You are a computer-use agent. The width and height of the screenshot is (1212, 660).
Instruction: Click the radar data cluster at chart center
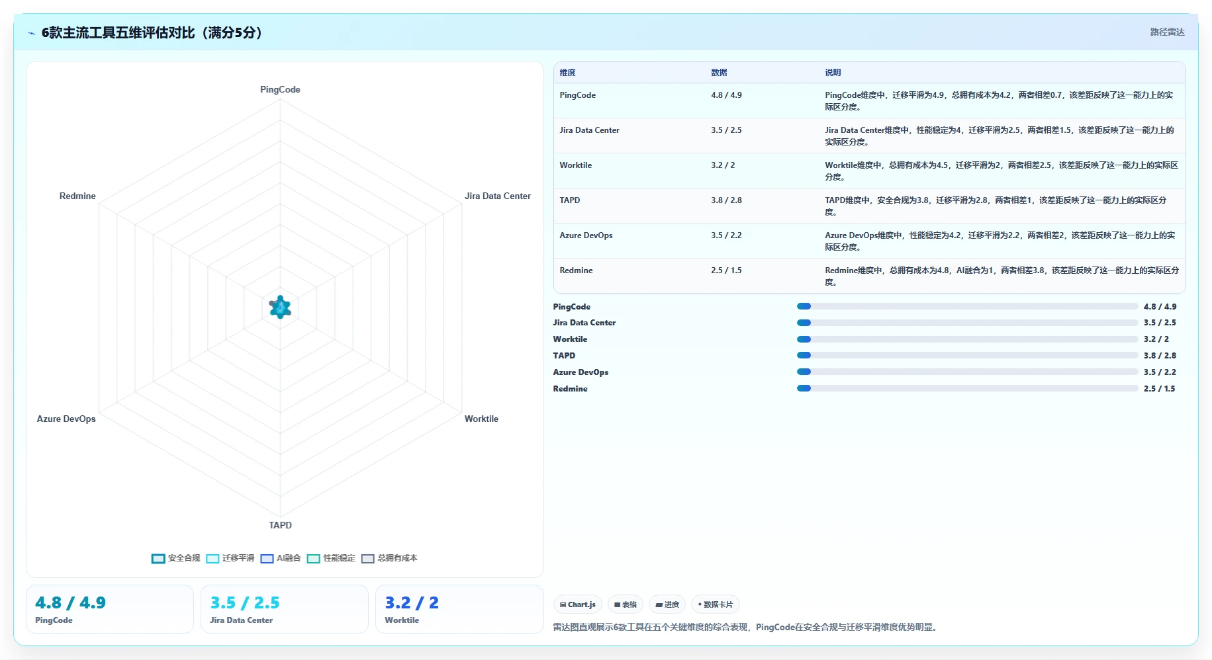point(280,307)
